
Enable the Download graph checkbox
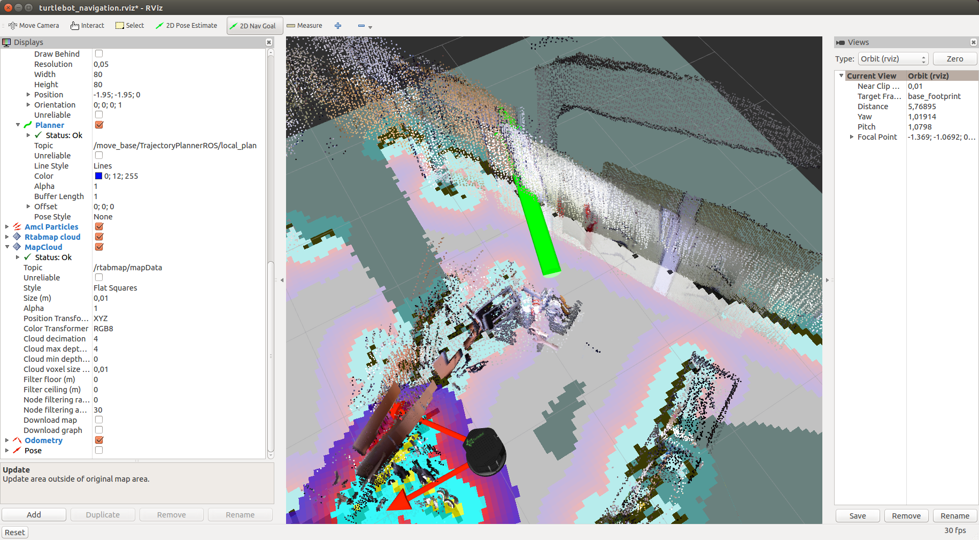(99, 430)
